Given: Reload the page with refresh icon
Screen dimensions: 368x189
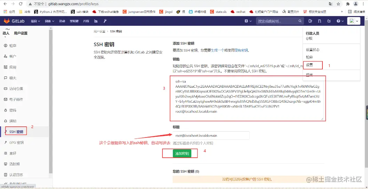Looking at the screenshot, I should (21, 4).
